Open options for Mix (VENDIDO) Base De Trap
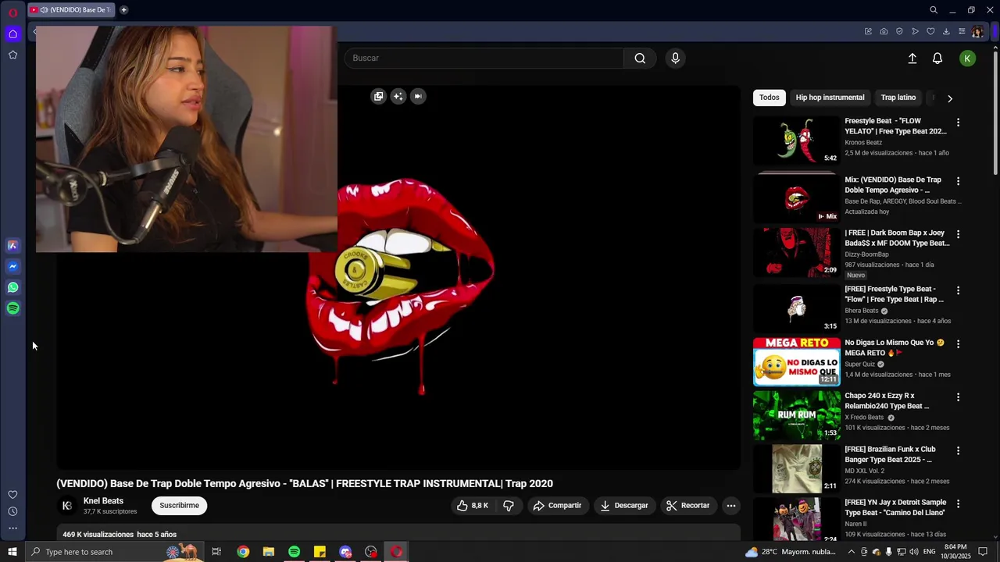This screenshot has width=1000, height=562. (958, 181)
